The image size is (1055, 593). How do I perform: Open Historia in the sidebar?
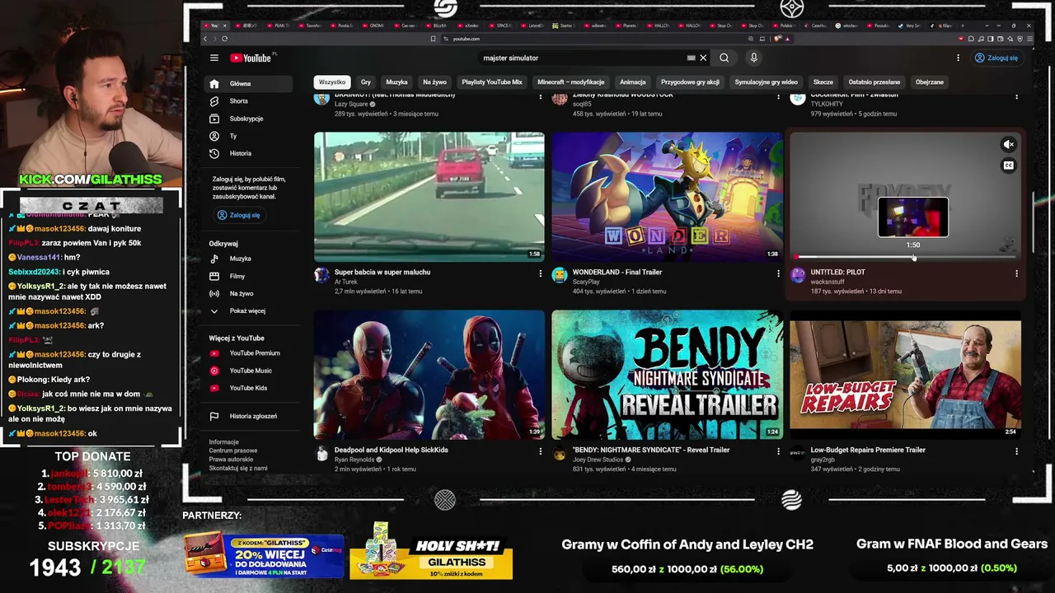coord(247,153)
